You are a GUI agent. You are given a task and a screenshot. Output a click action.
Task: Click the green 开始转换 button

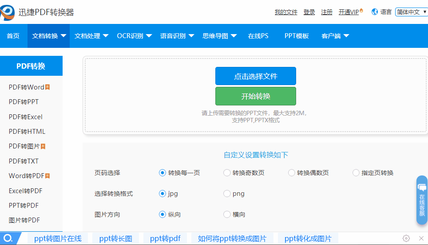click(255, 96)
